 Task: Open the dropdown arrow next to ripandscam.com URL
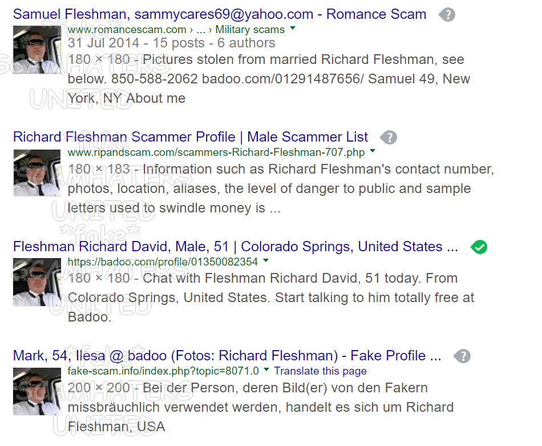[x=373, y=152]
